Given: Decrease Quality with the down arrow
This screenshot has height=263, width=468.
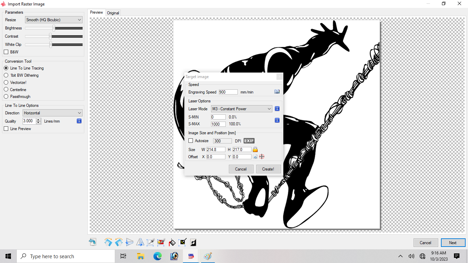Looking at the screenshot, I should click(x=38, y=123).
